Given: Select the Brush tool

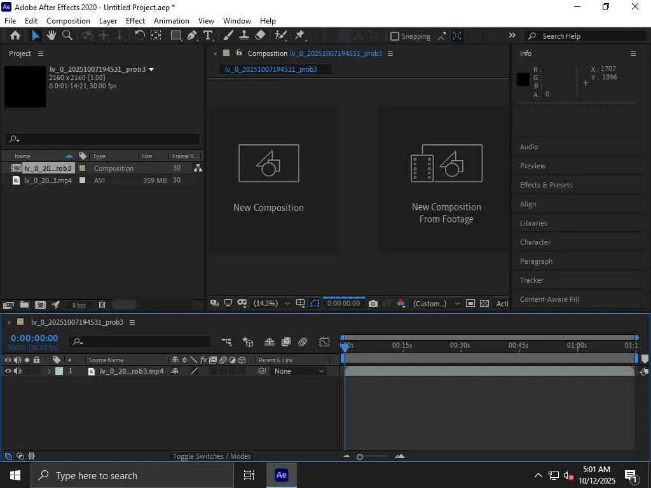Looking at the screenshot, I should tap(228, 36).
